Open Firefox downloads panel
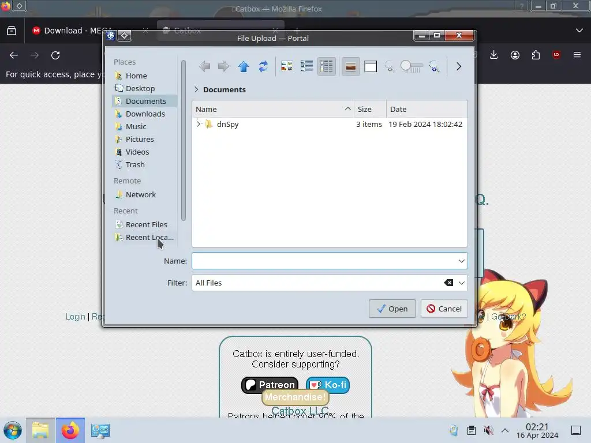Screen dimensions: 591x443 click(494, 55)
